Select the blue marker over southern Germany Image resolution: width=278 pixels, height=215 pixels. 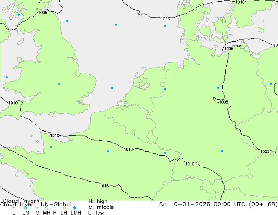222,151
